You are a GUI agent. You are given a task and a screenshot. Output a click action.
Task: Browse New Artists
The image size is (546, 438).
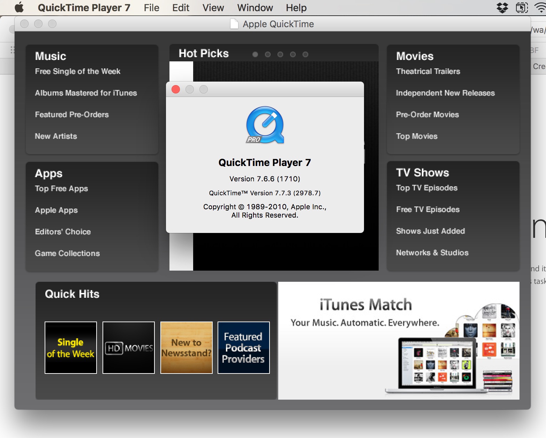[x=56, y=136]
